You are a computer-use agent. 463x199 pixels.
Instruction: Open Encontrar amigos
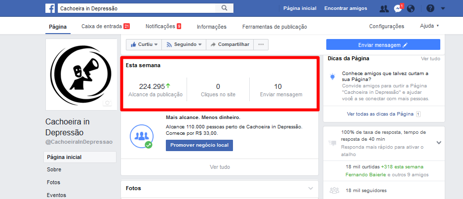click(x=346, y=8)
